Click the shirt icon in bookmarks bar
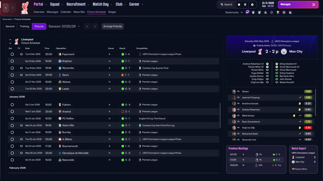The height and width of the screenshot is (181, 323). [253, 12]
